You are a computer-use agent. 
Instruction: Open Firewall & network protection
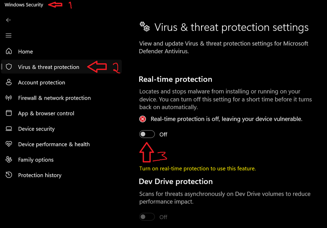point(54,98)
